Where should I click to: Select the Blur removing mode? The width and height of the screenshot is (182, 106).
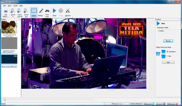[167, 56]
